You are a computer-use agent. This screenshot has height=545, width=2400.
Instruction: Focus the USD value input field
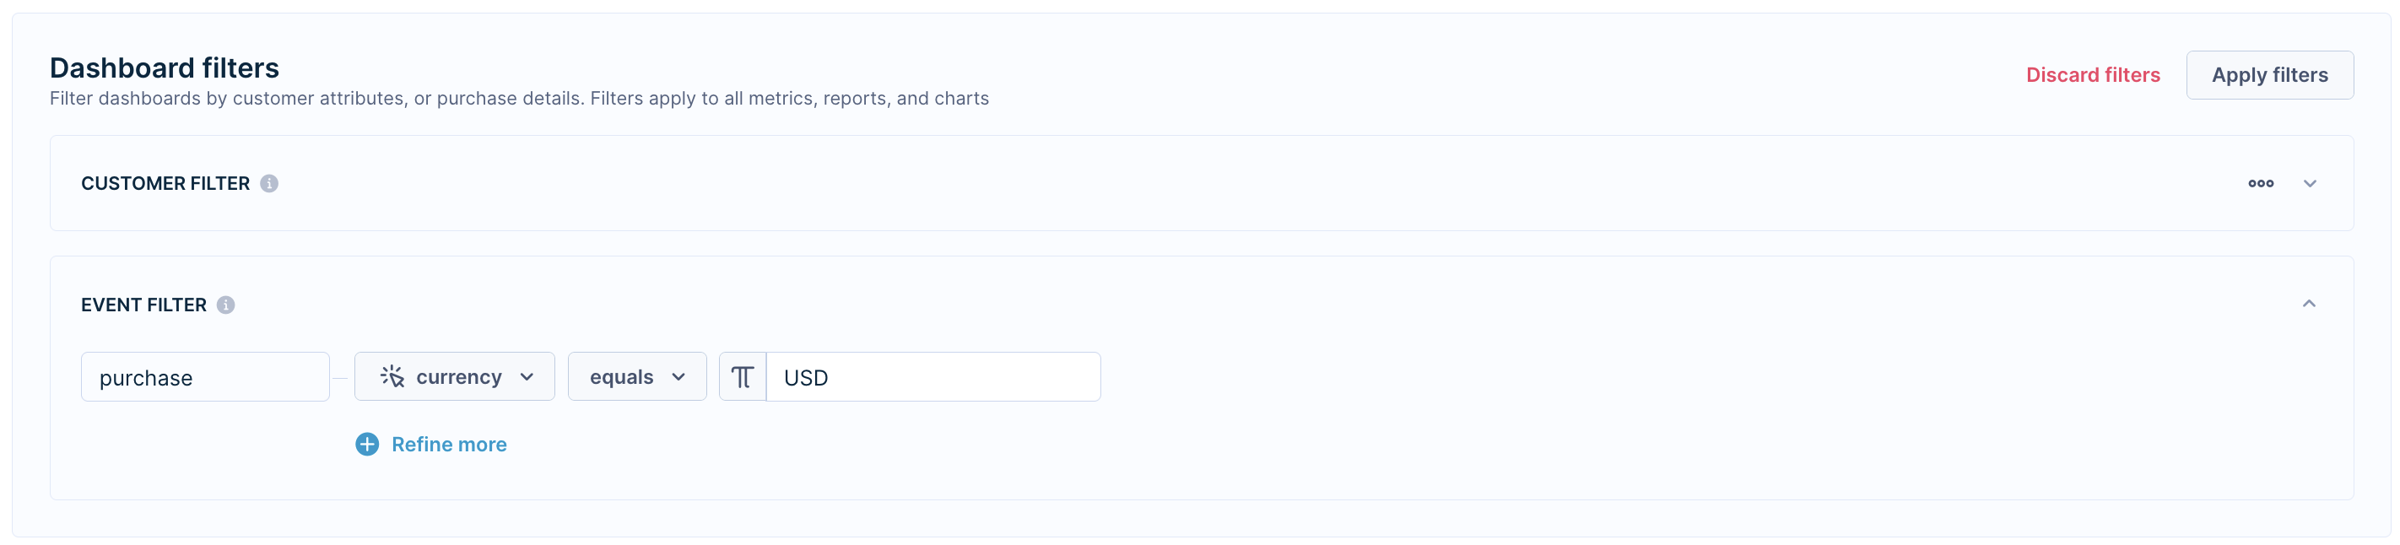tap(932, 376)
